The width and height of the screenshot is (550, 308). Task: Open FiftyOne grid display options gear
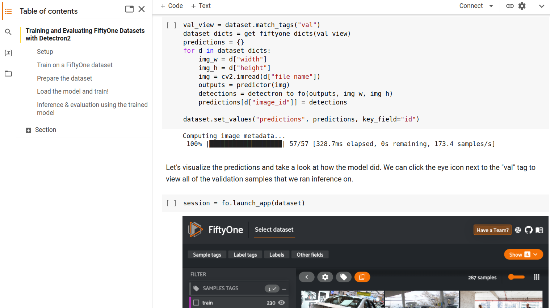325,277
